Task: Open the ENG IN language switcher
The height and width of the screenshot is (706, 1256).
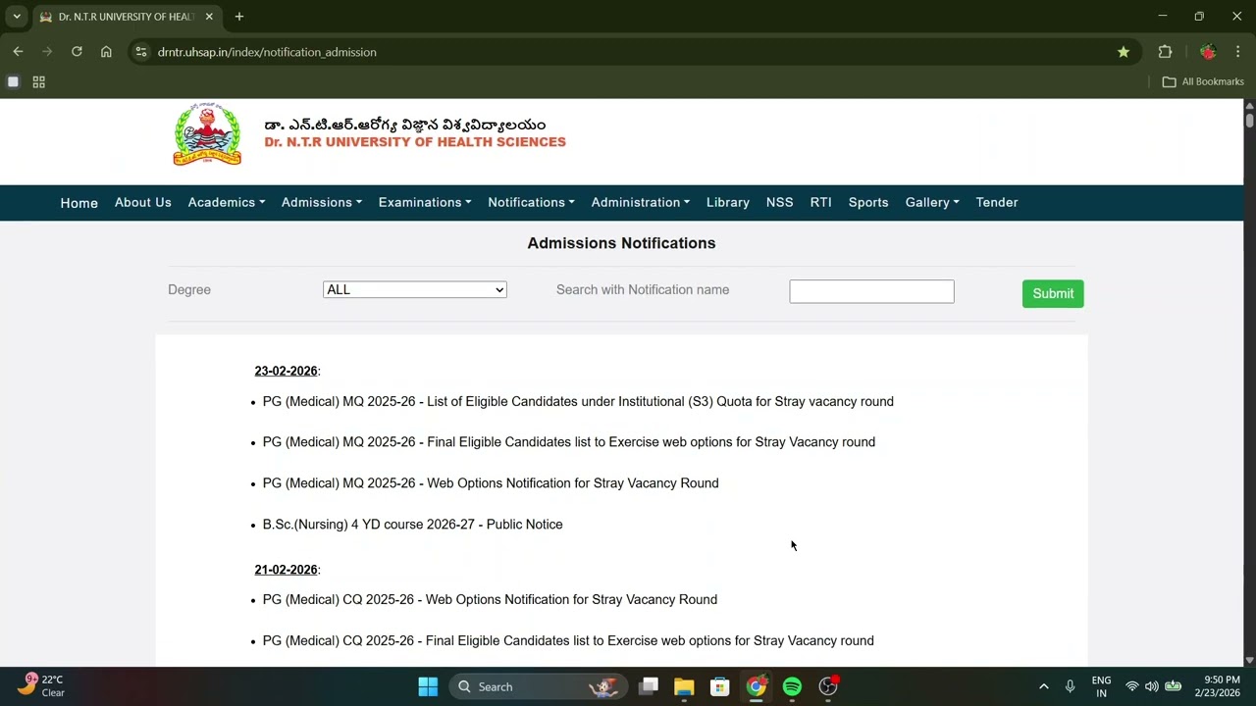Action: [1101, 686]
